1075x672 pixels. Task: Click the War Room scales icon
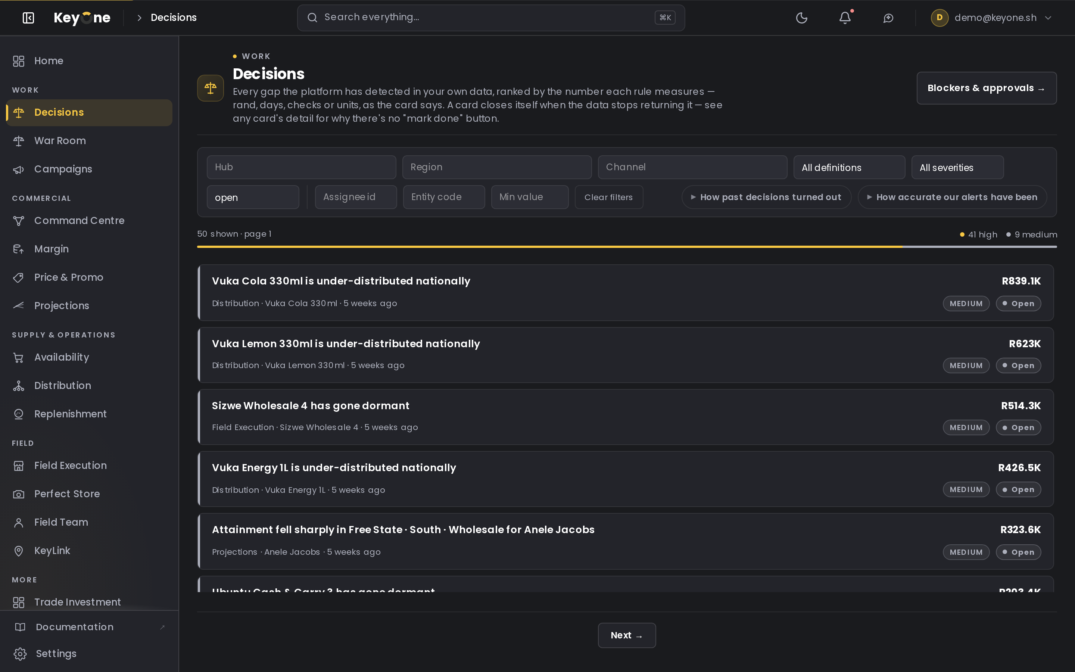pyautogui.click(x=19, y=141)
